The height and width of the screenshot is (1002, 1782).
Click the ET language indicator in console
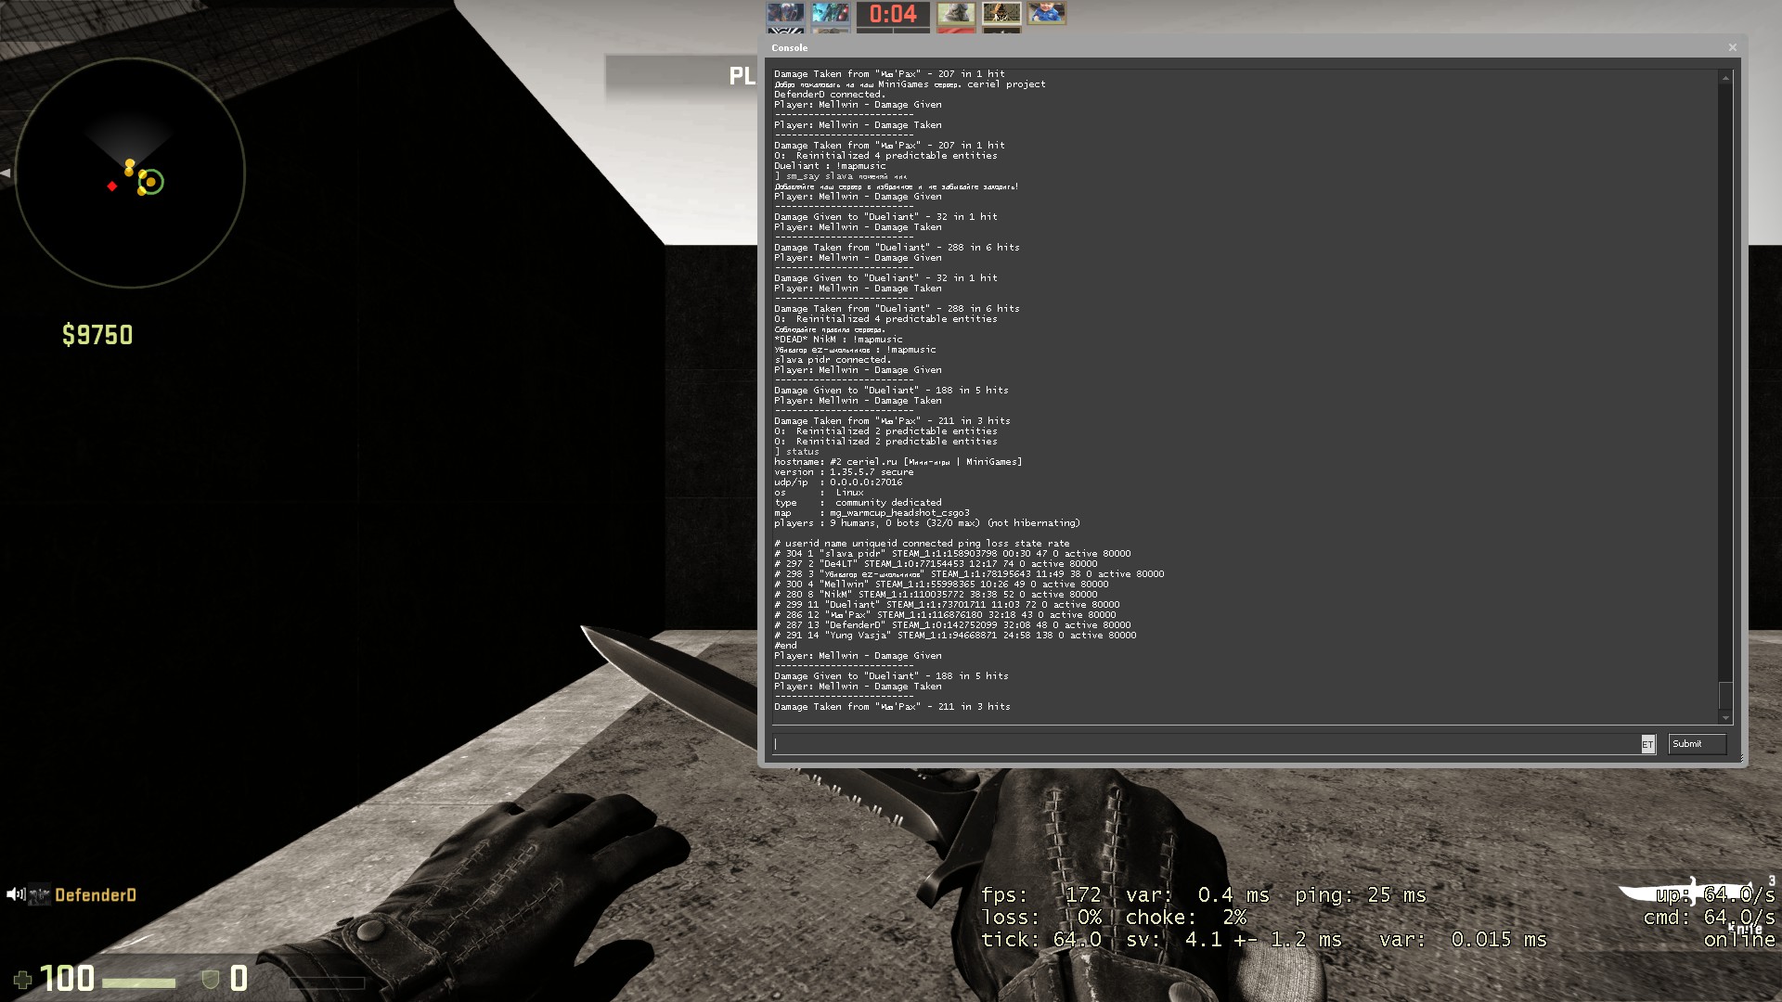pyautogui.click(x=1647, y=744)
